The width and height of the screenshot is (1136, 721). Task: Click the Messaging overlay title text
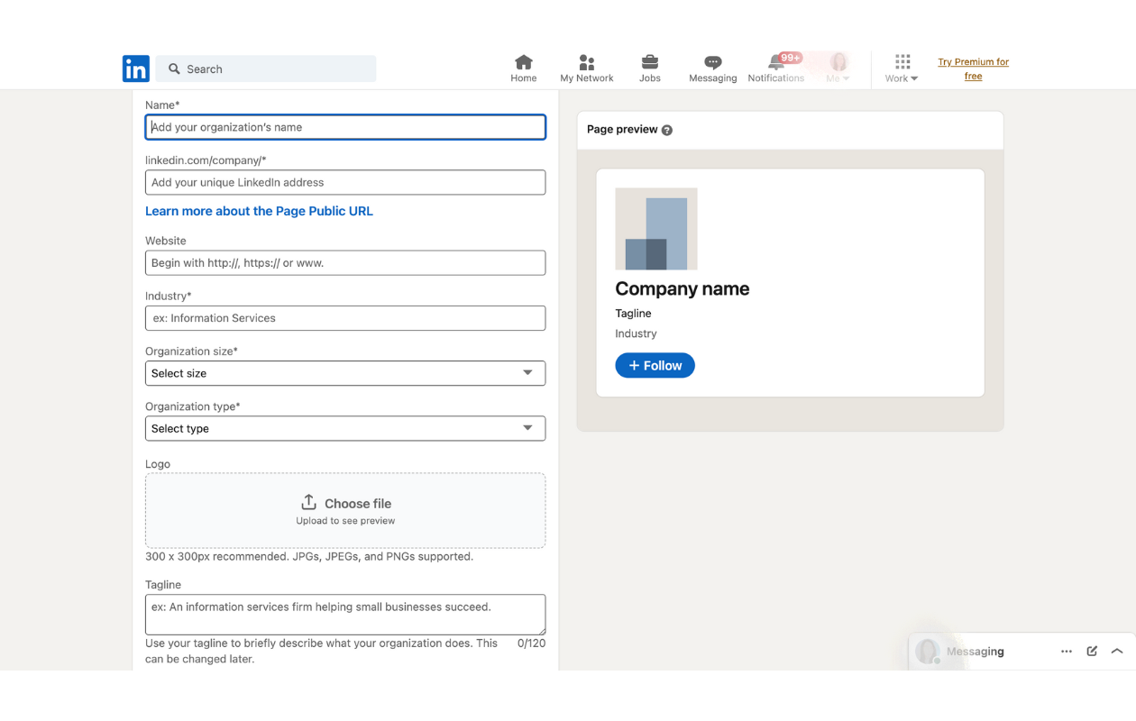976,651
